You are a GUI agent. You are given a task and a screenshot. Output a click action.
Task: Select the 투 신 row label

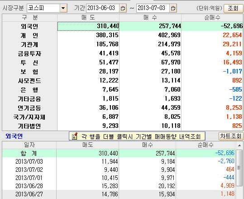[29, 63]
